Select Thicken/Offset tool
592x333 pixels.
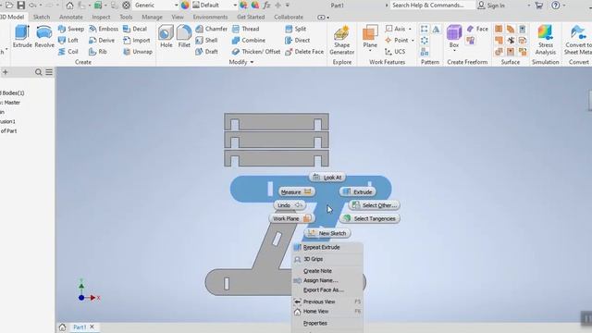256,52
